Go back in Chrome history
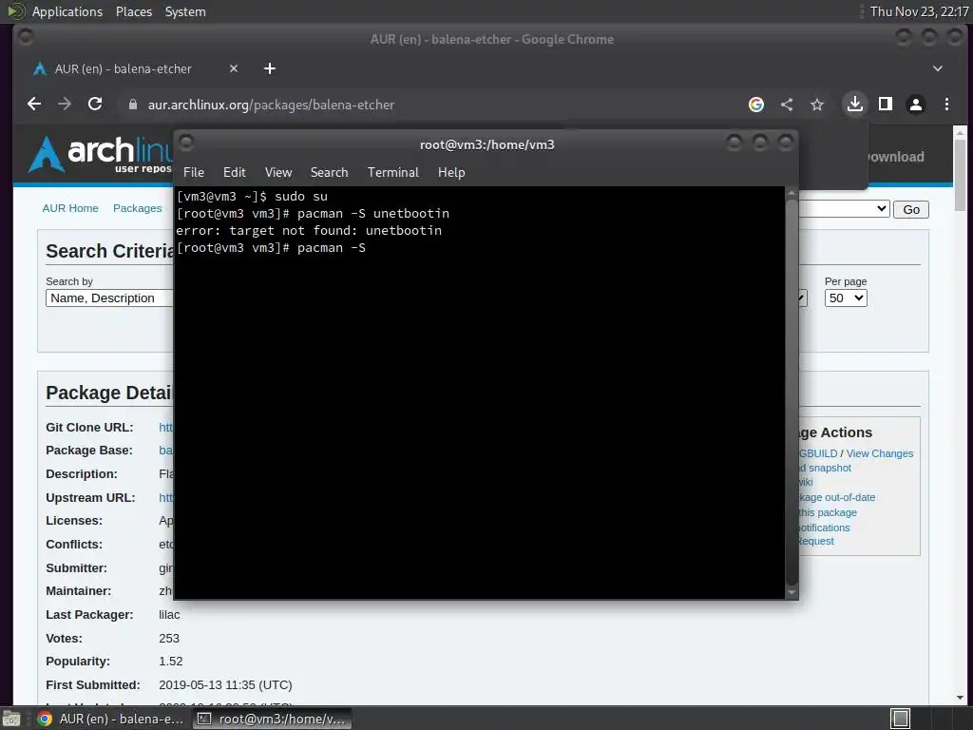The height and width of the screenshot is (730, 973). [34, 105]
